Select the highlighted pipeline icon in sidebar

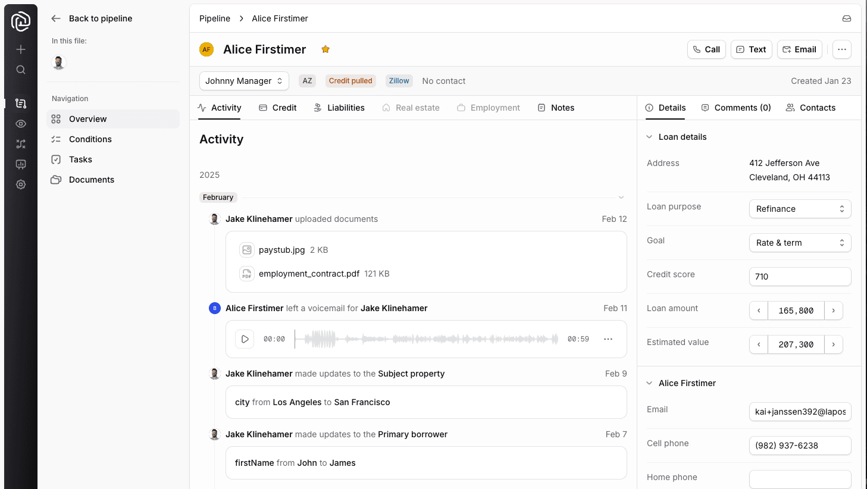tap(20, 103)
